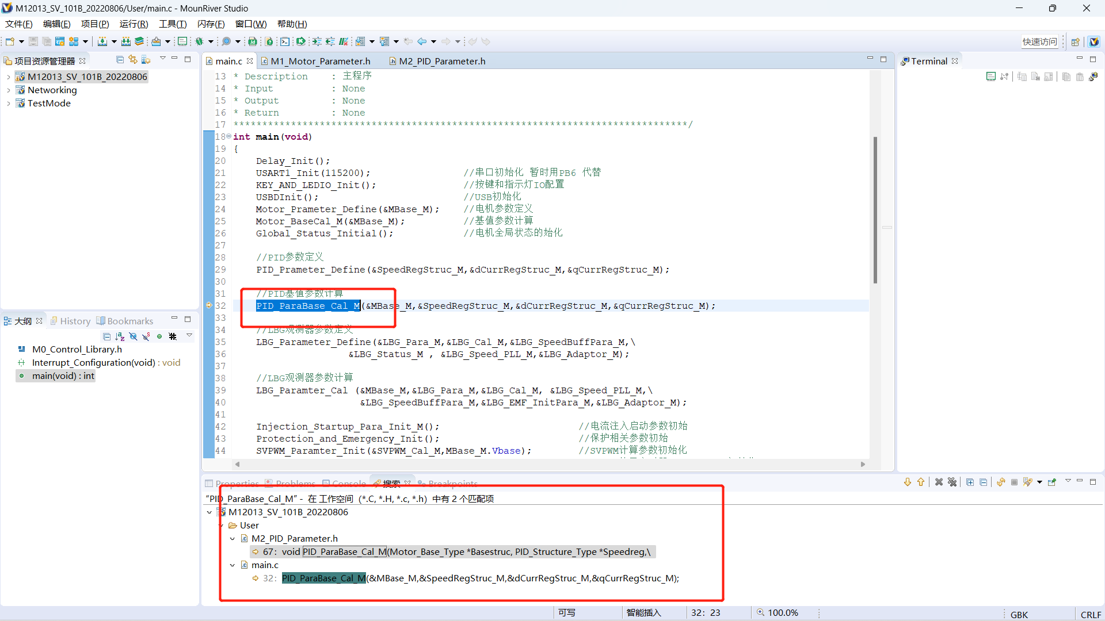Viewport: 1105px width, 621px height.
Task: Click the Back navigation arrow icon
Action: pos(422,41)
